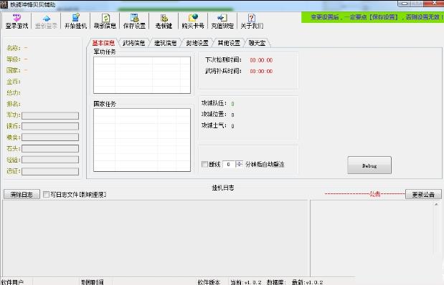Click the 当前:v1.0.2 status bar entry

246,282
